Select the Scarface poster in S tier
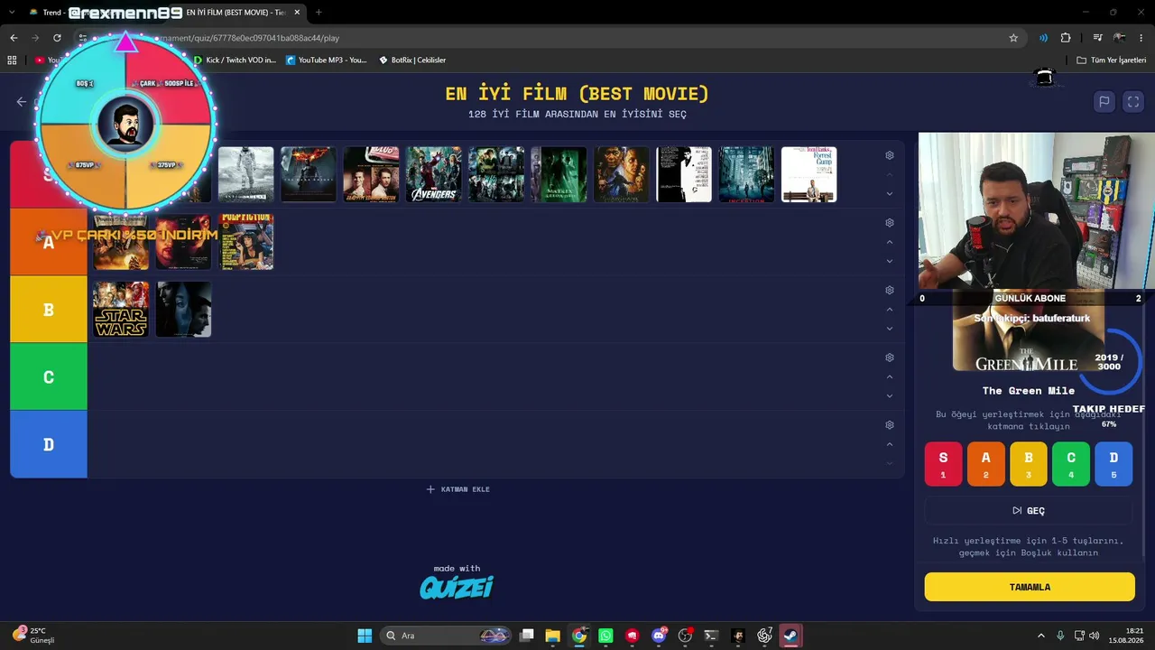 point(684,174)
